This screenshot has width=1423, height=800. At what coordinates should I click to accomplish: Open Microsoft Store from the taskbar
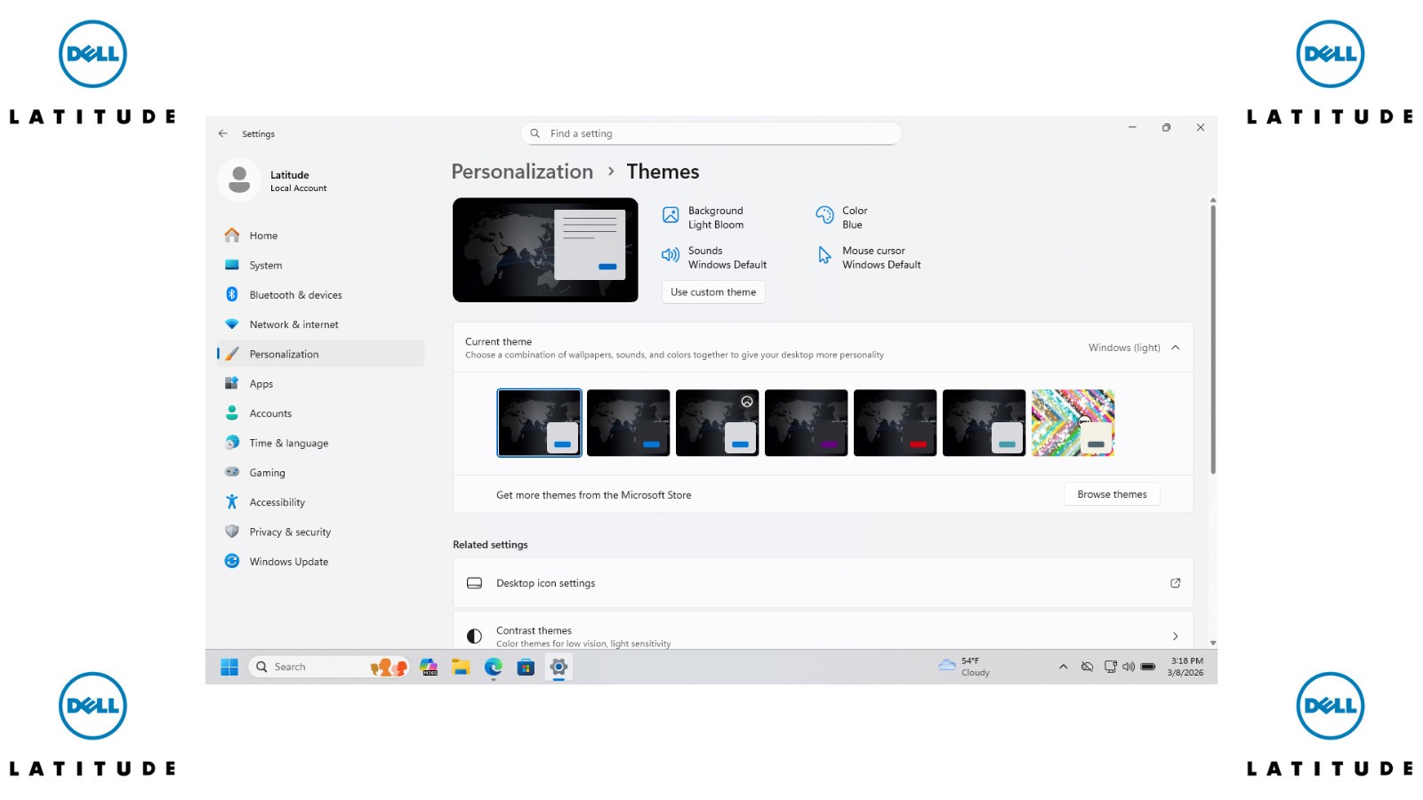[526, 667]
